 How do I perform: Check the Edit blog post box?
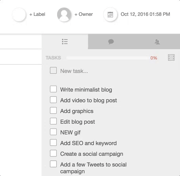coord(53,121)
